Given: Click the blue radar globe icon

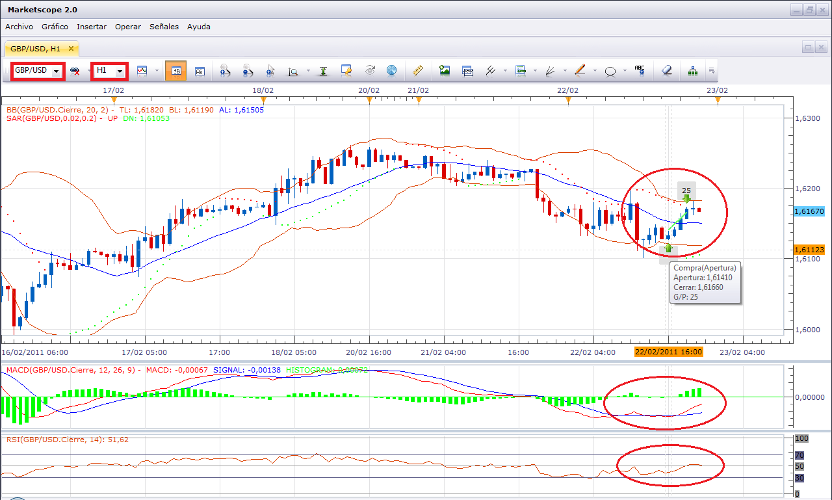Looking at the screenshot, I should pyautogui.click(x=391, y=71).
